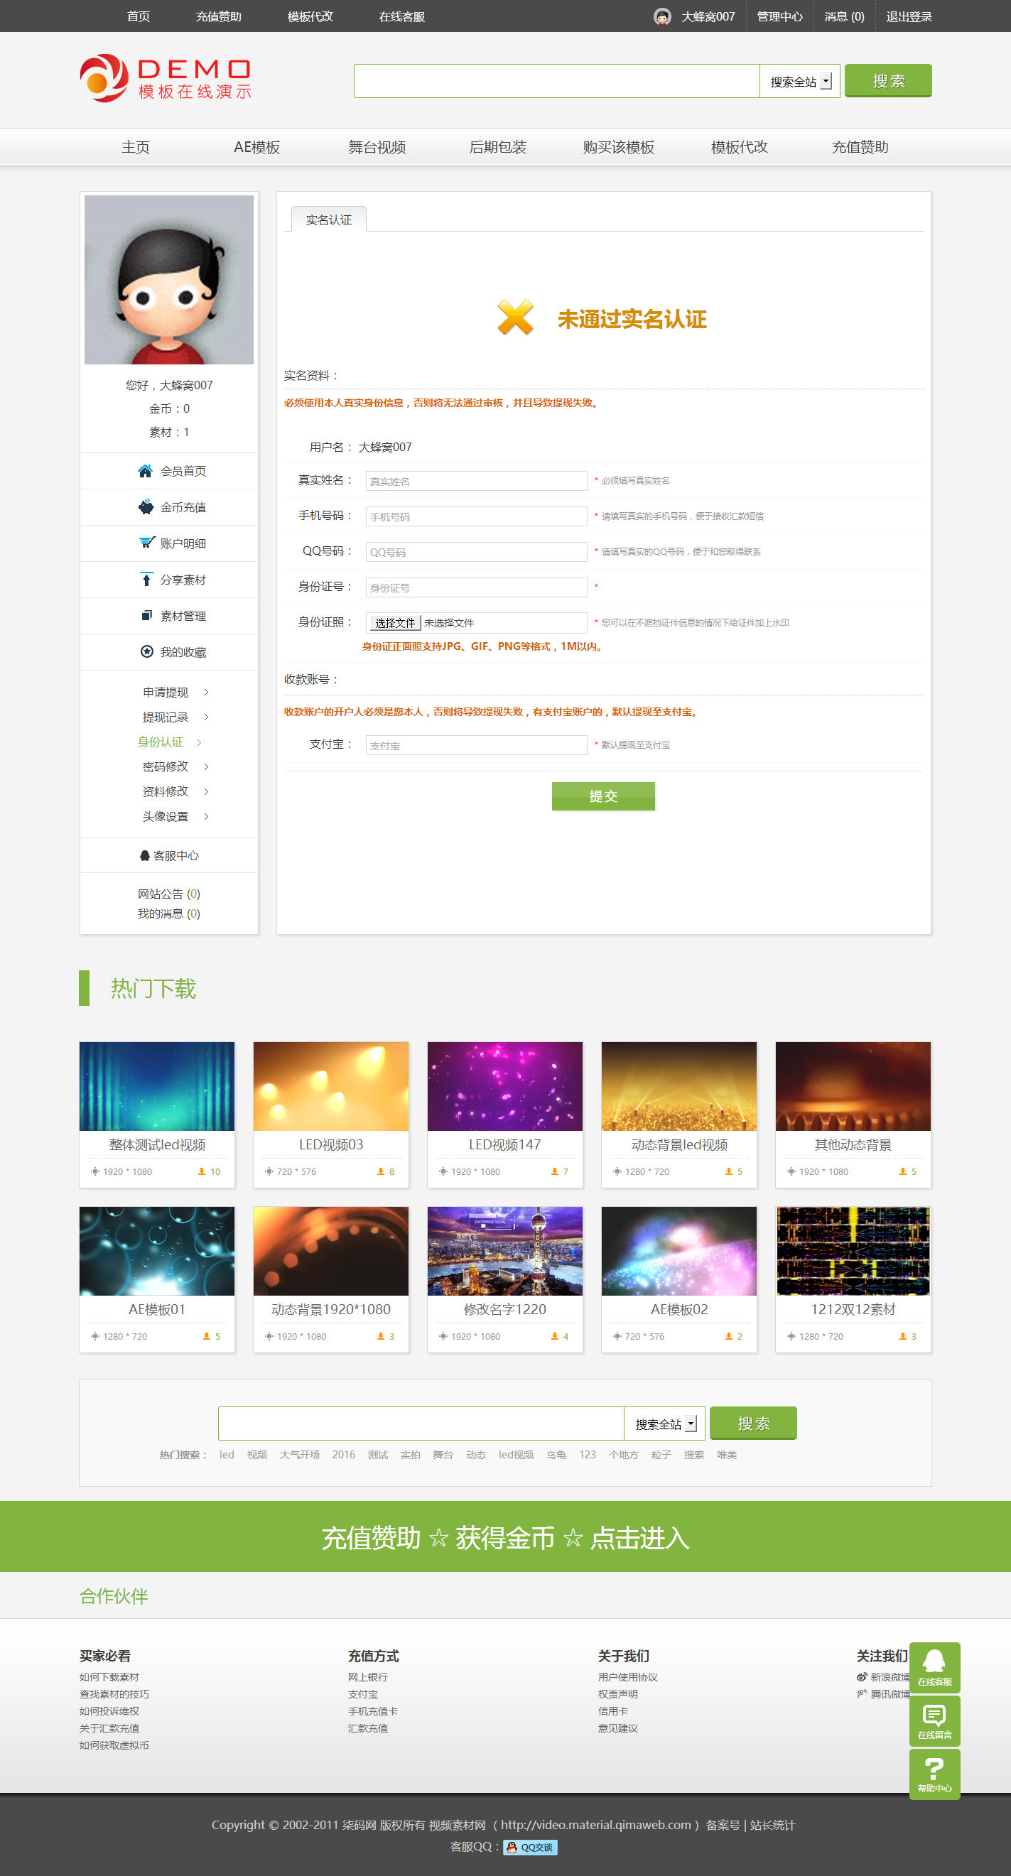The image size is (1011, 1876).
Task: Click the star icon beside 我的收藏
Action: point(146,652)
